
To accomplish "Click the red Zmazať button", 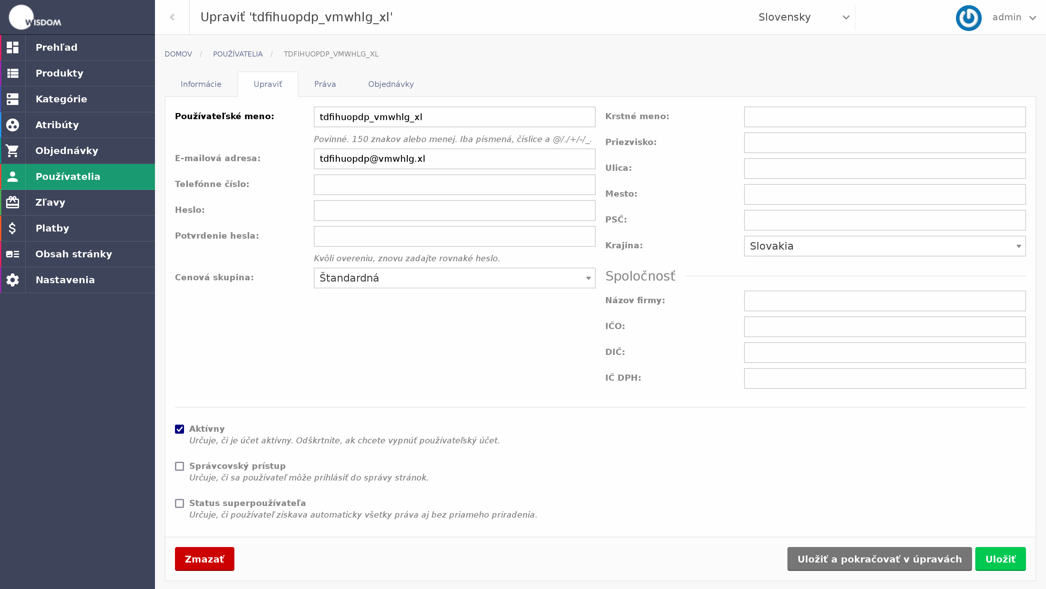I will pyautogui.click(x=205, y=559).
